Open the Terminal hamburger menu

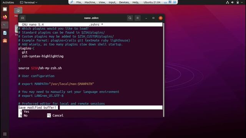tap(138, 18)
